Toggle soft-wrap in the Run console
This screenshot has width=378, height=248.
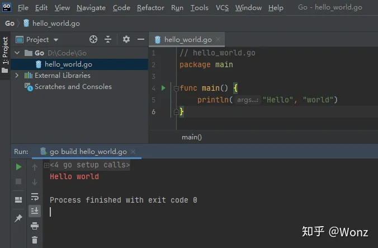pos(35,196)
